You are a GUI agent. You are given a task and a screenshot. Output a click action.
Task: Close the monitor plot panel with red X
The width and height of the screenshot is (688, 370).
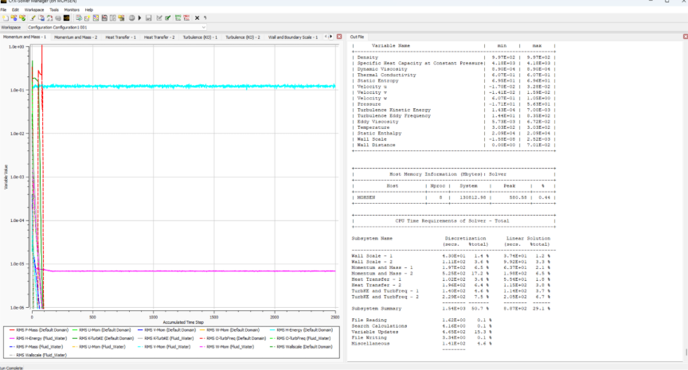point(340,37)
